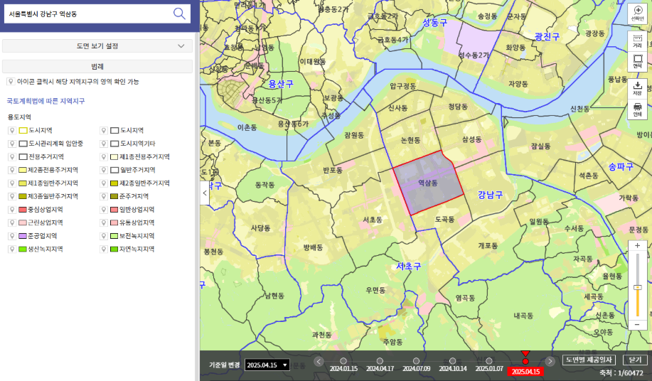Screen dimensions: 652x381
Task: Open the 기준일 변경 date dropdown
Action: click(267, 365)
